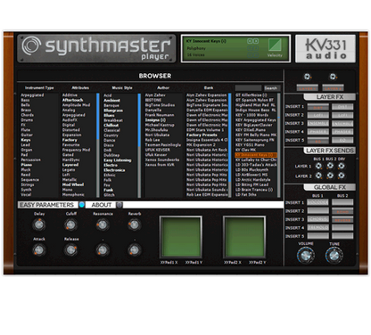Select the MK Expansion 2 bank
The height and width of the screenshot is (335, 371).
pos(201,144)
